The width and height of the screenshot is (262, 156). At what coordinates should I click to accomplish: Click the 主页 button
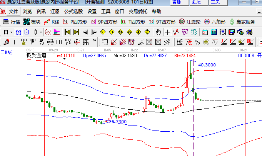click(218, 2)
